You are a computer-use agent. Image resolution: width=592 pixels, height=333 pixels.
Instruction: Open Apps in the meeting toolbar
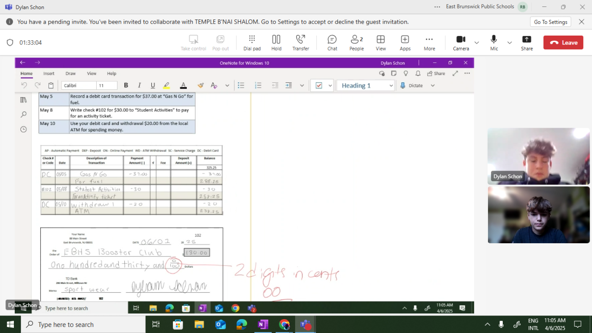coord(405,43)
